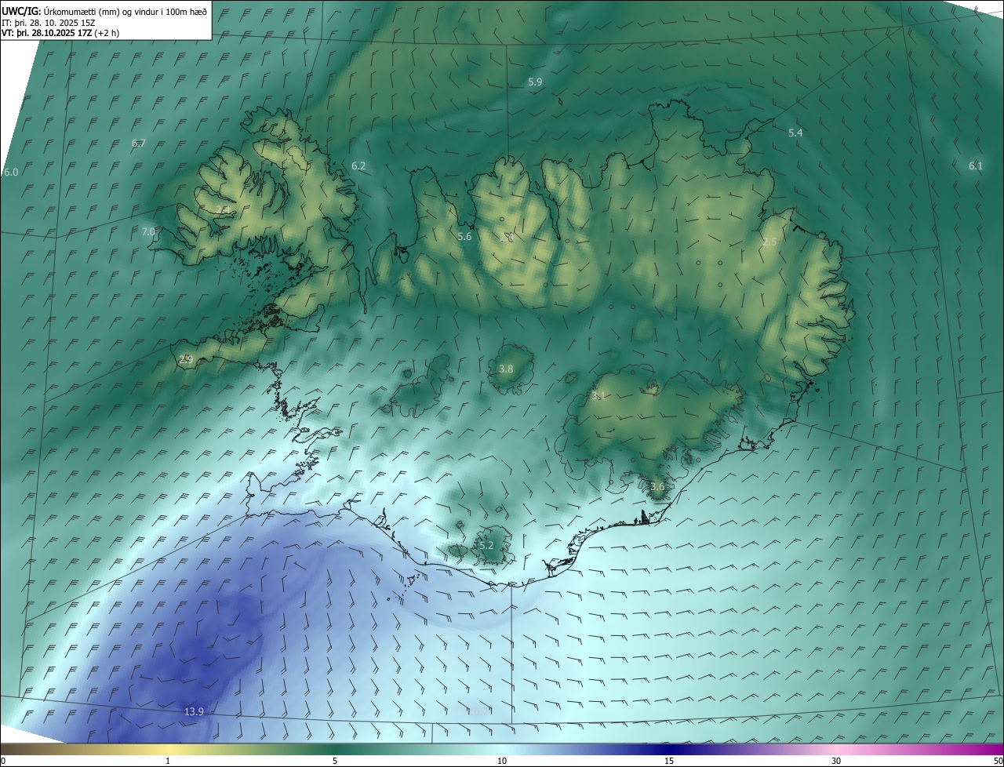Click the 3.1 value on Vatnajökull's west side
1004x767 pixels.
598,396
